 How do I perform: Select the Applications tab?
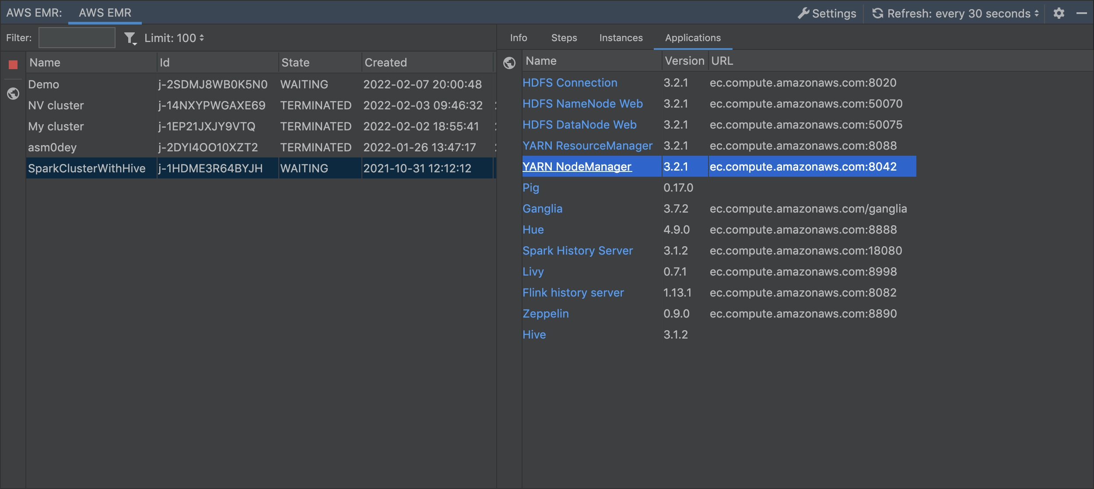(693, 38)
